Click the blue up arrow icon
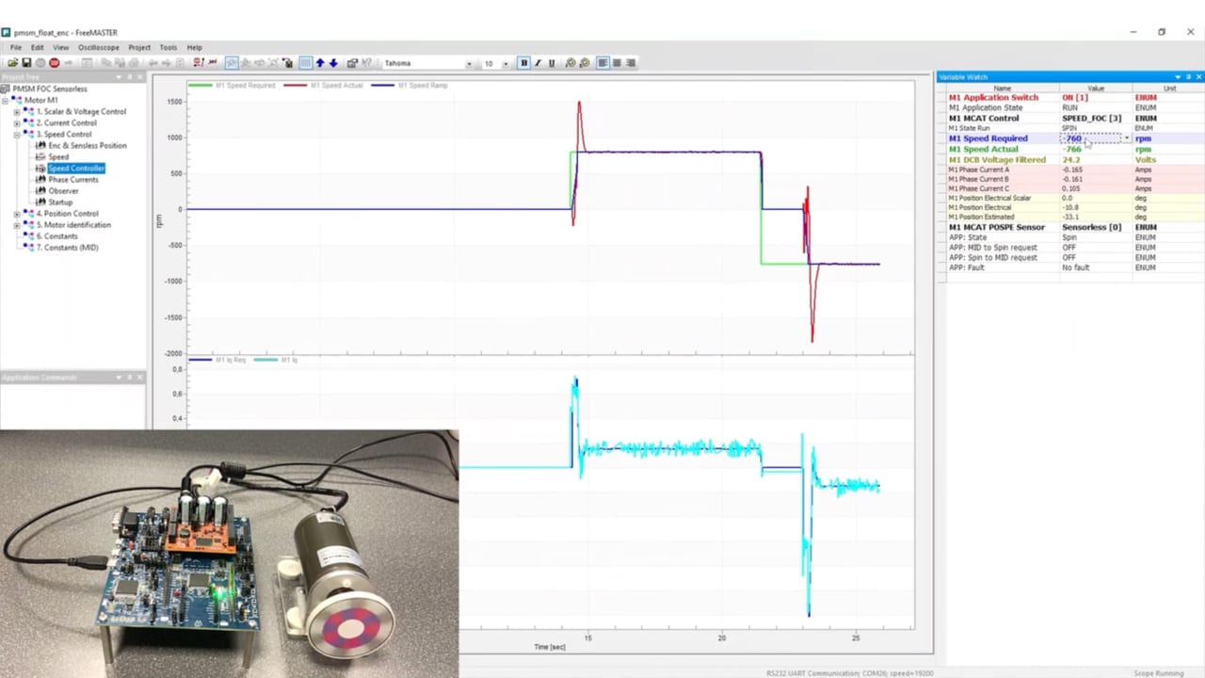This screenshot has height=678, width=1205. [320, 63]
